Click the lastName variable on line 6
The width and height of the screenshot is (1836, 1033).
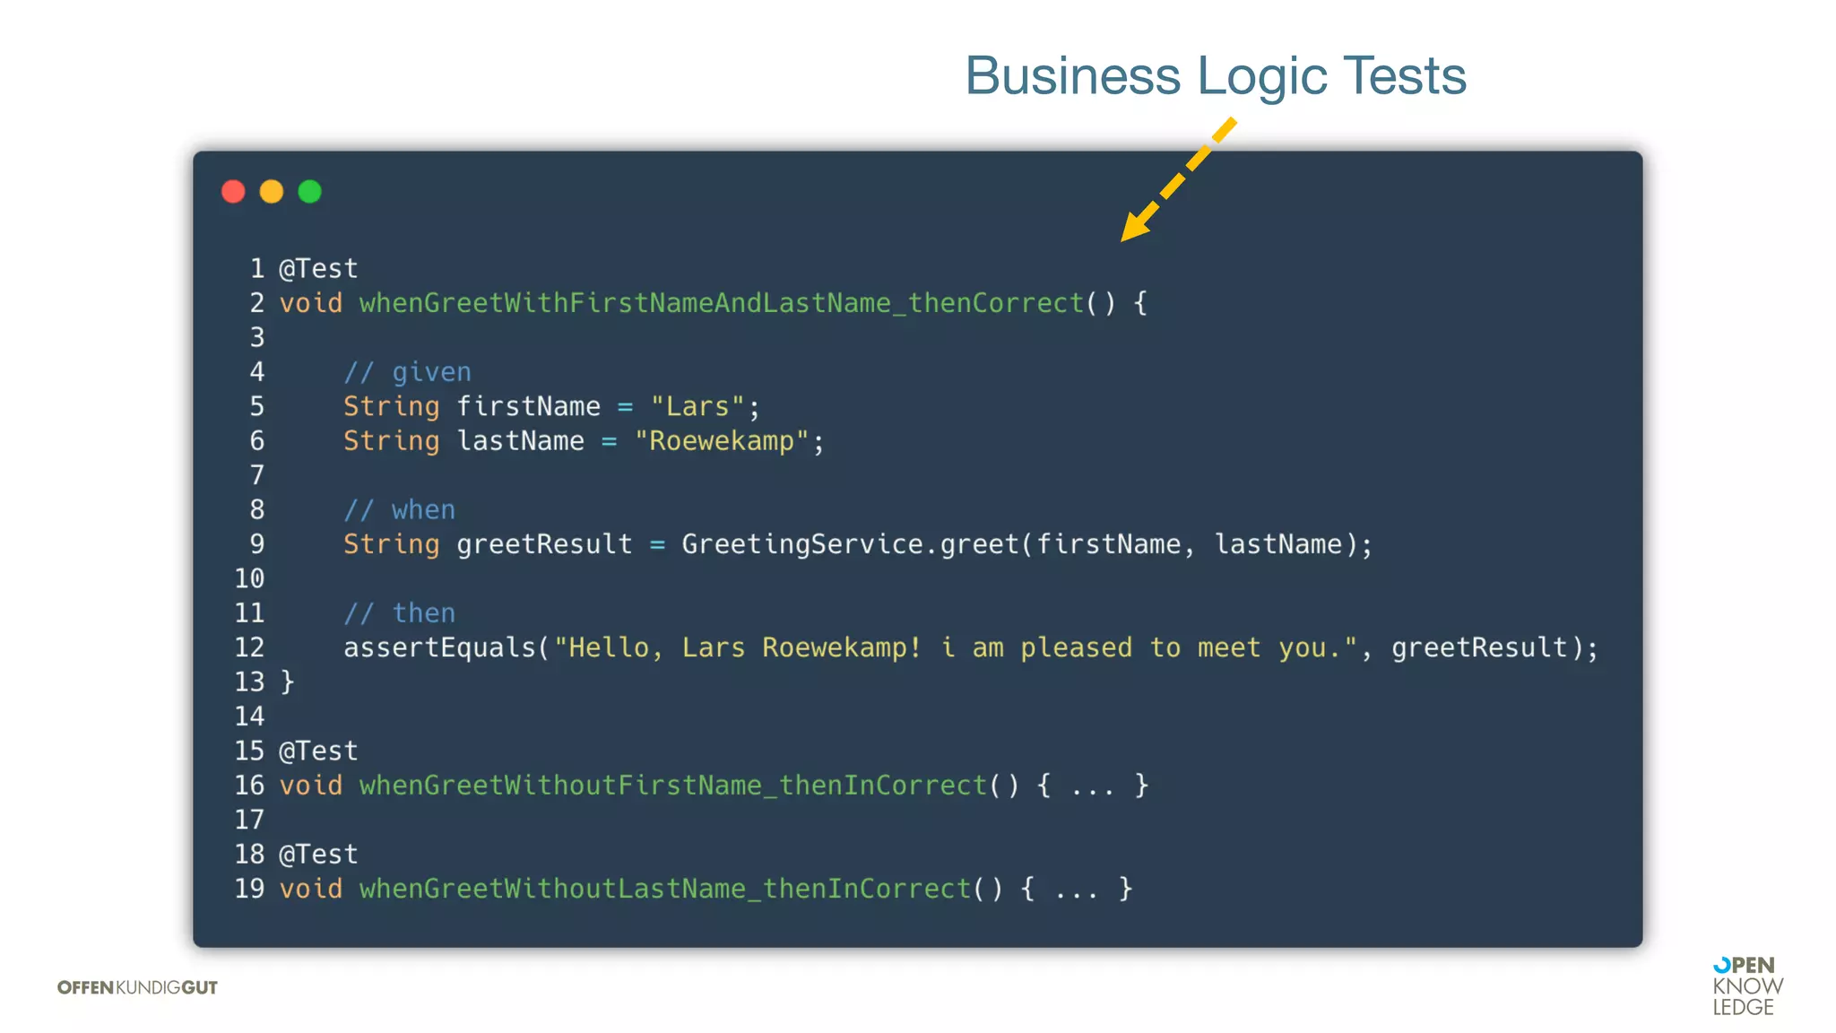click(520, 440)
